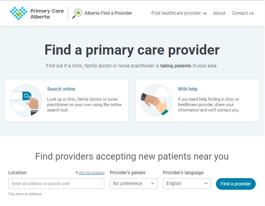This screenshot has height=206, width=265.
Task: Go to the Contact us page
Action: click(x=243, y=13)
